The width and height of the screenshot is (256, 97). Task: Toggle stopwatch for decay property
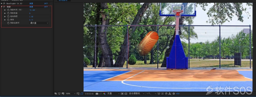point(8,20)
